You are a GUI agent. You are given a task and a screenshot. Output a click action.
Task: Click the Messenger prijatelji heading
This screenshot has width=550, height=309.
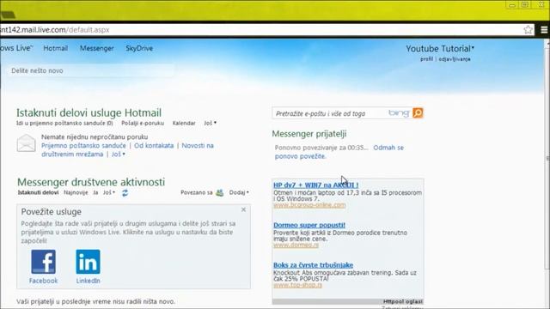pyautogui.click(x=309, y=134)
